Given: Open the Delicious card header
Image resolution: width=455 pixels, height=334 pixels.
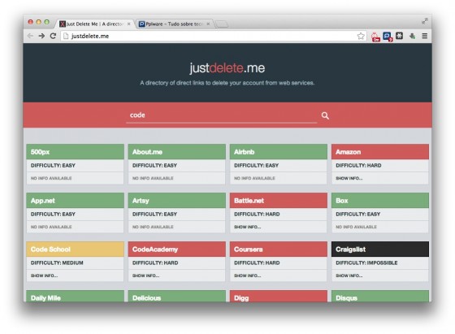Looking at the screenshot, I should coord(177,297).
